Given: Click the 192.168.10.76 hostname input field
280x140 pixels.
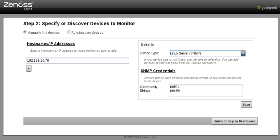Looking at the screenshot, I should pyautogui.click(x=77, y=61).
